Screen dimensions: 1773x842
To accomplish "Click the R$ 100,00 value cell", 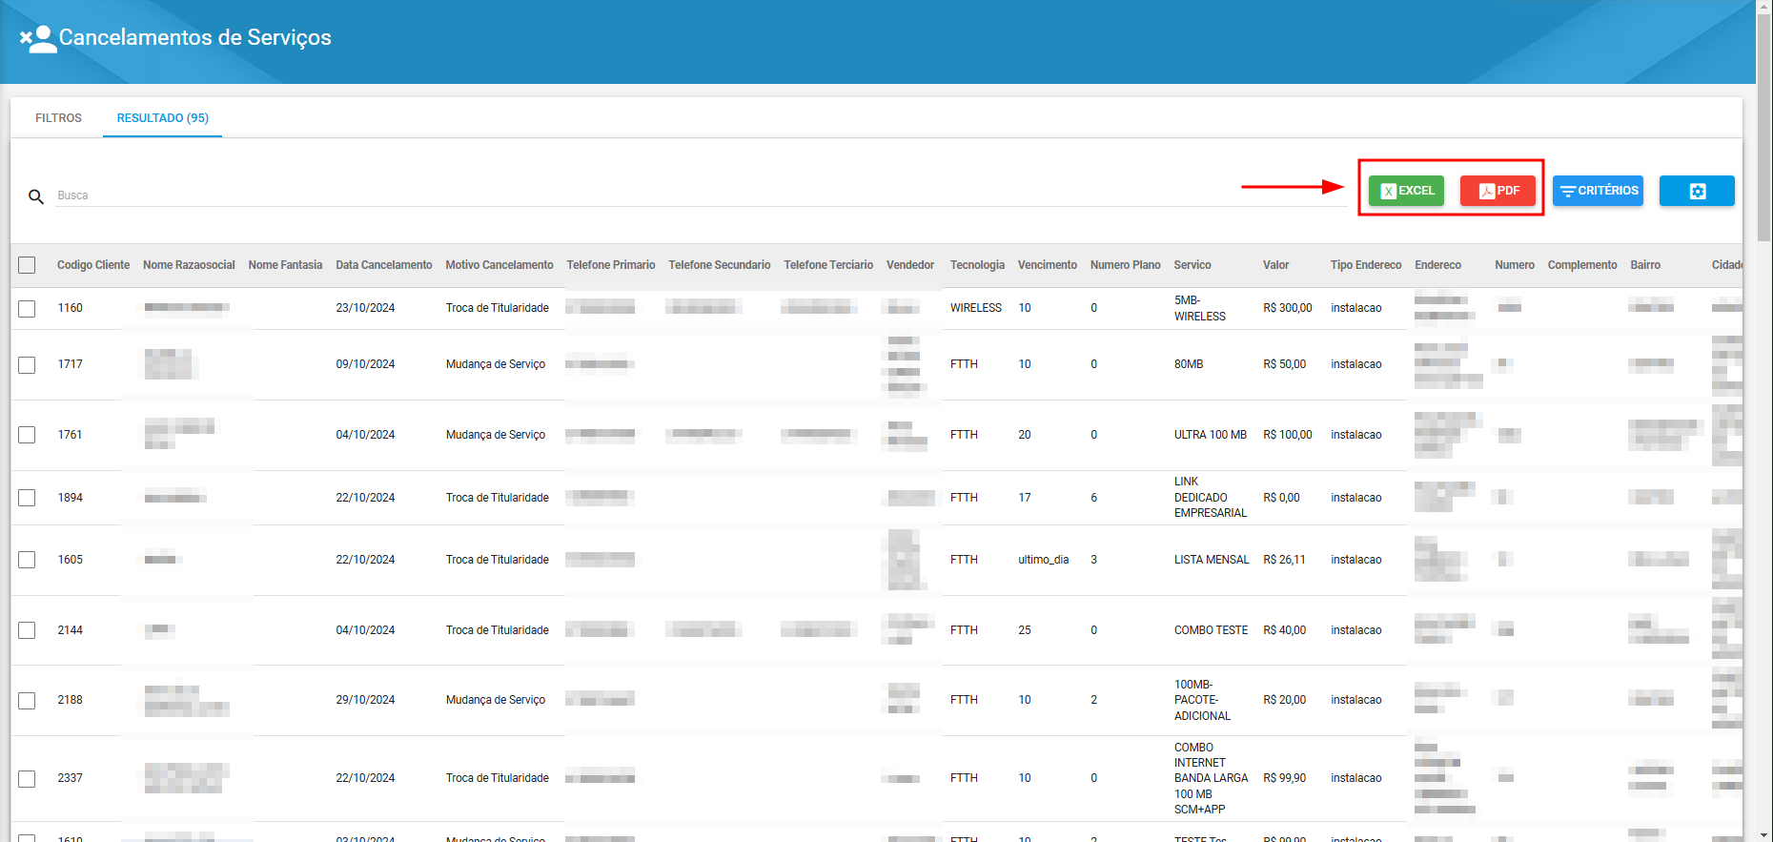I will (1288, 435).
